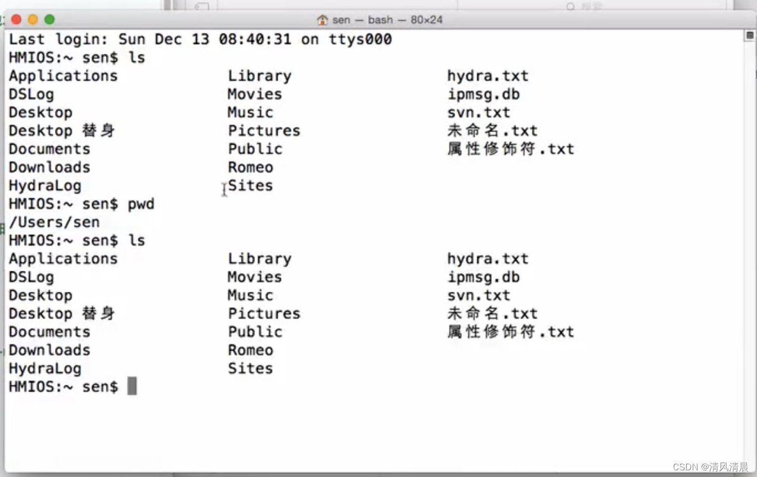Click "Music" in the first ls listing
This screenshot has height=477, width=757.
[251, 112]
